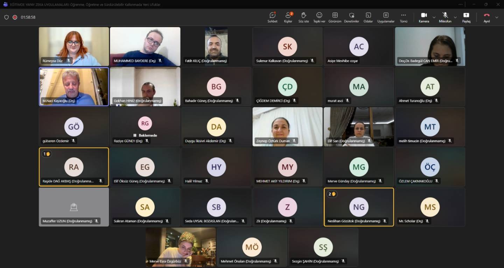
Task: Show the Kişiler participants list
Action: point(288,17)
